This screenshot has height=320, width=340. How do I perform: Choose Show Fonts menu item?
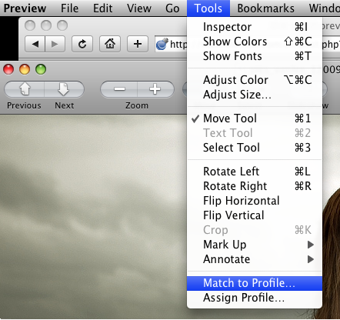click(x=255, y=56)
